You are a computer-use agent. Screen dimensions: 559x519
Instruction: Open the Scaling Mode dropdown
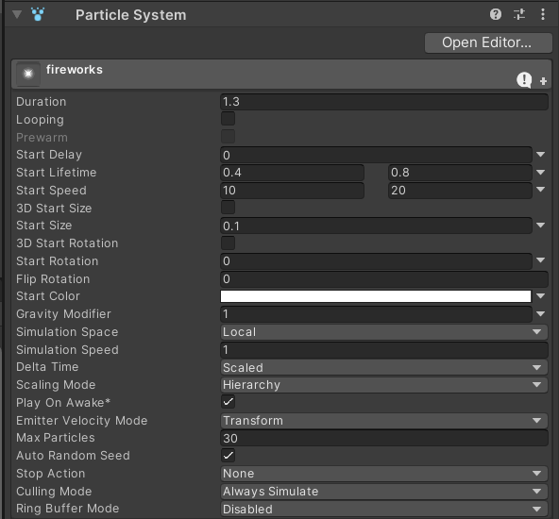point(384,385)
